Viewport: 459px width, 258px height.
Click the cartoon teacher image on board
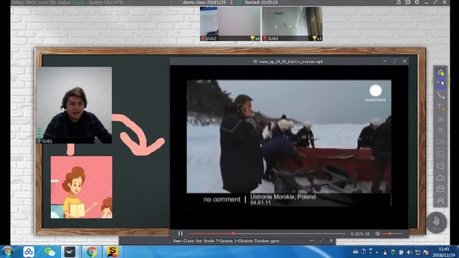[81, 187]
